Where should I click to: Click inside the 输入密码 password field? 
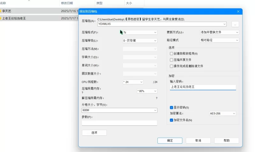pyautogui.click(x=203, y=87)
